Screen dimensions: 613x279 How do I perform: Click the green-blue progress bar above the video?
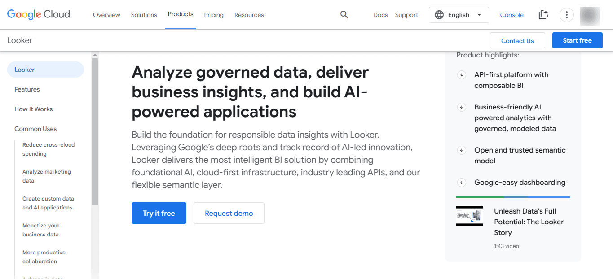[x=513, y=197]
